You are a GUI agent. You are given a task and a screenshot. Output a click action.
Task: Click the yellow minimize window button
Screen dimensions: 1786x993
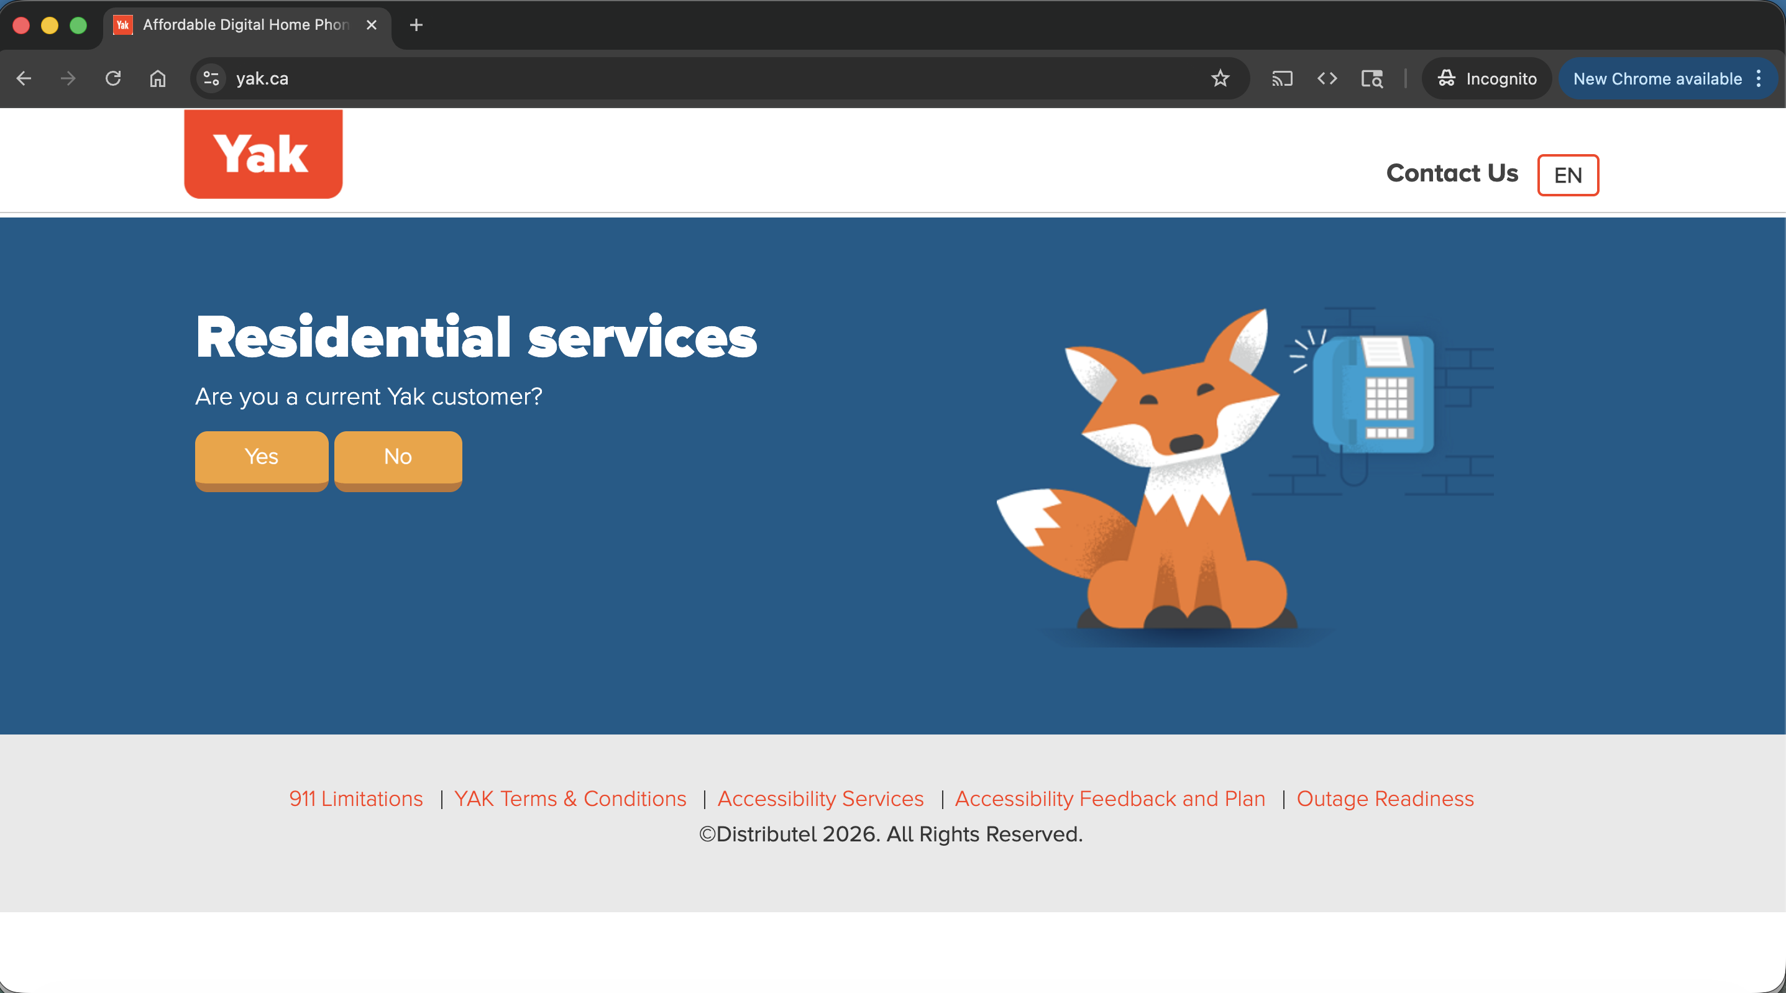pyautogui.click(x=50, y=25)
